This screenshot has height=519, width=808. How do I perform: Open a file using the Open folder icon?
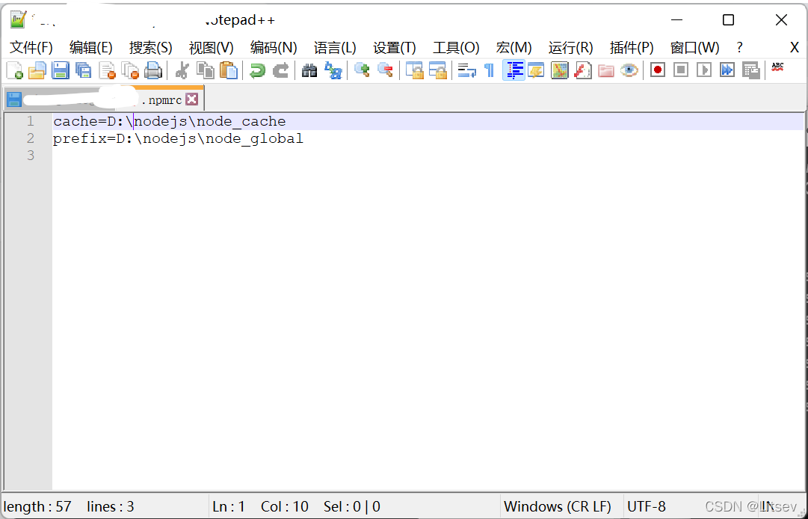click(37, 69)
